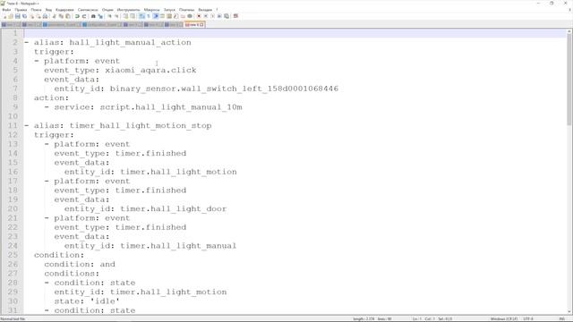Image resolution: width=573 pixels, height=322 pixels.
Task: Click line number 11 in the margin
Action: pyautogui.click(x=13, y=125)
